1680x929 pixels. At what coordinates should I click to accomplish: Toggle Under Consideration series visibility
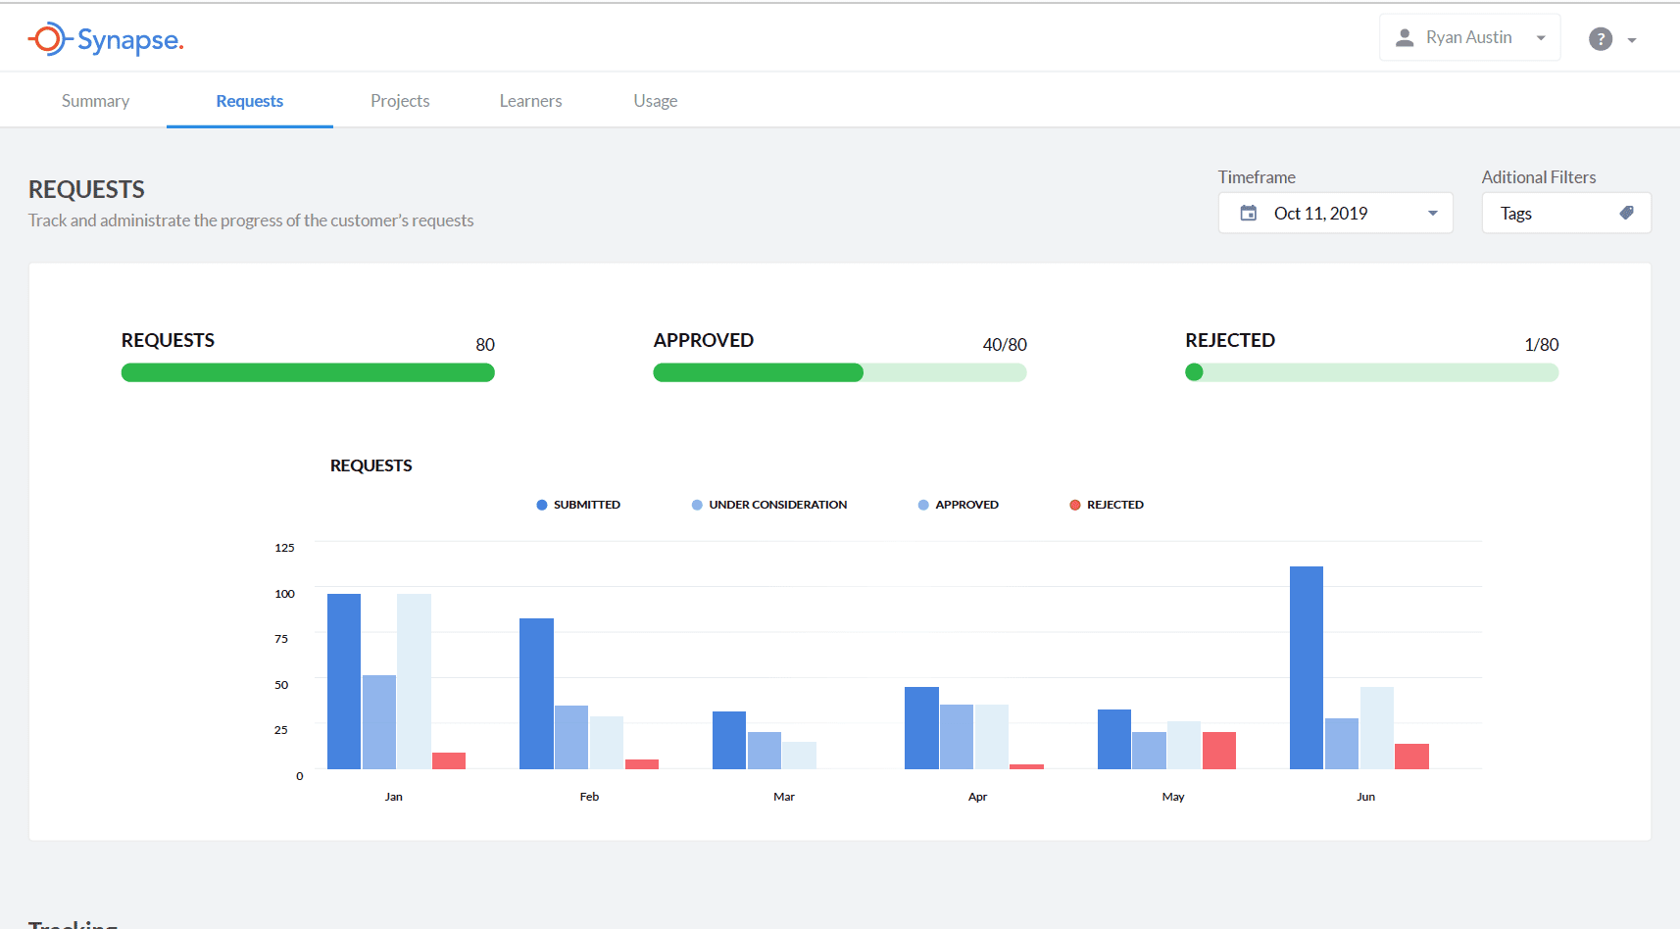770,504
